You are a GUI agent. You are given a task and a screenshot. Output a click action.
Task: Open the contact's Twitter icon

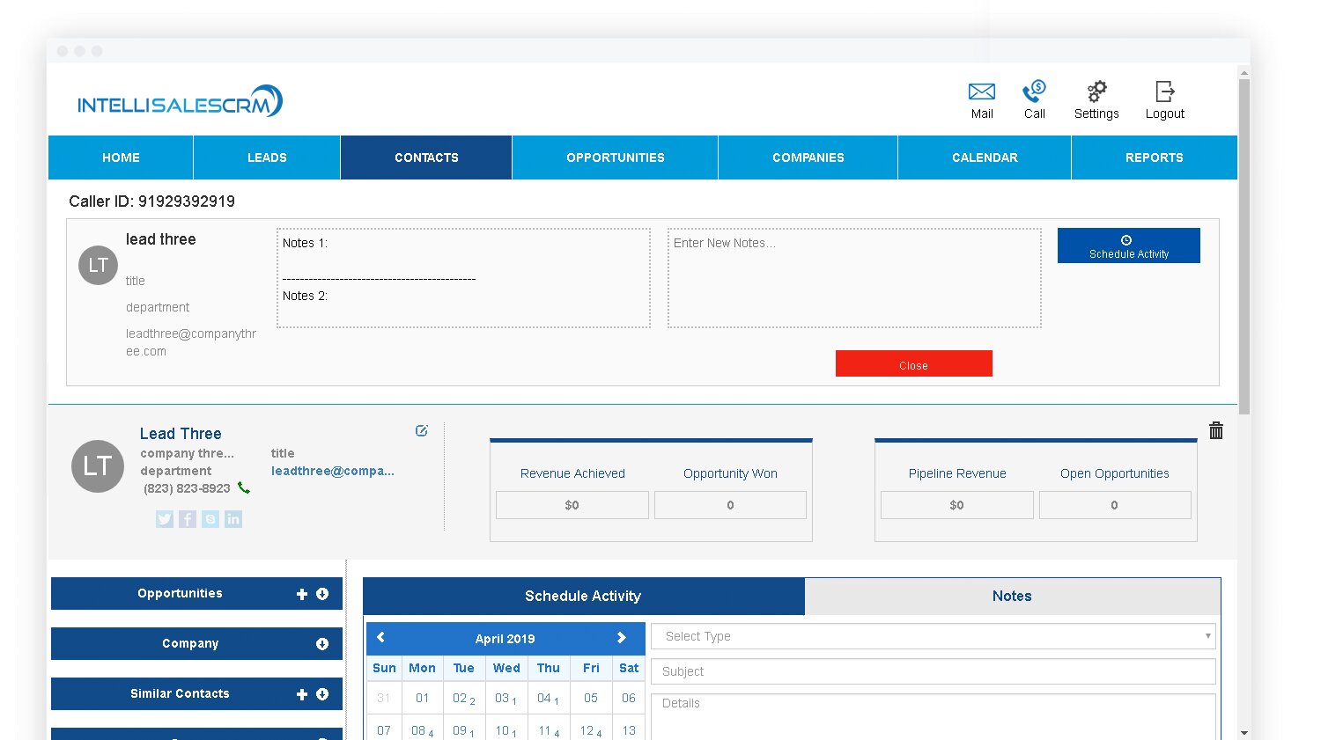(165, 519)
